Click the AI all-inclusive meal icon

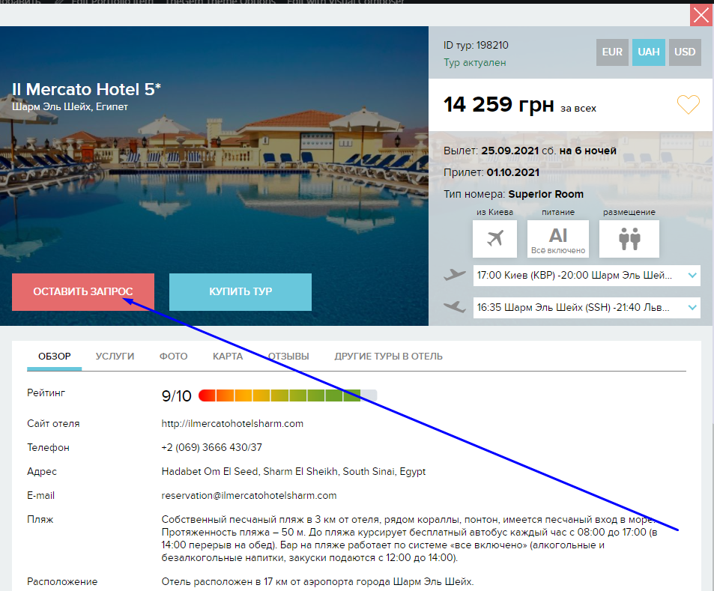tap(558, 239)
